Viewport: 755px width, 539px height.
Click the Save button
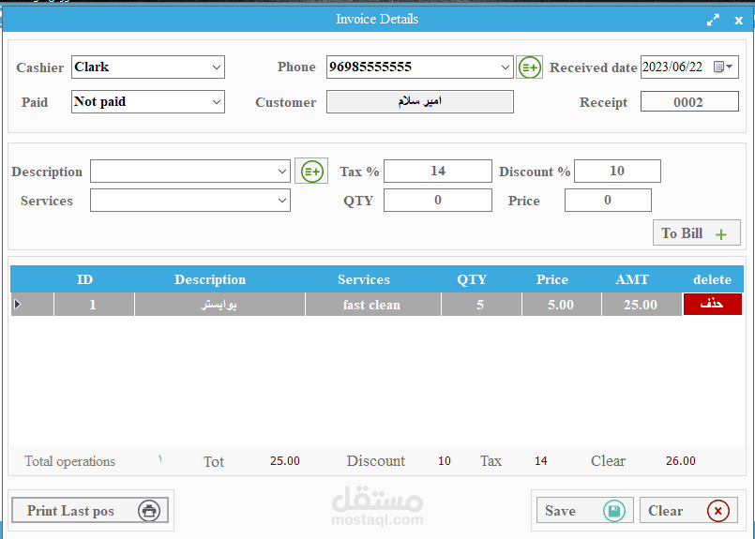[x=585, y=510]
